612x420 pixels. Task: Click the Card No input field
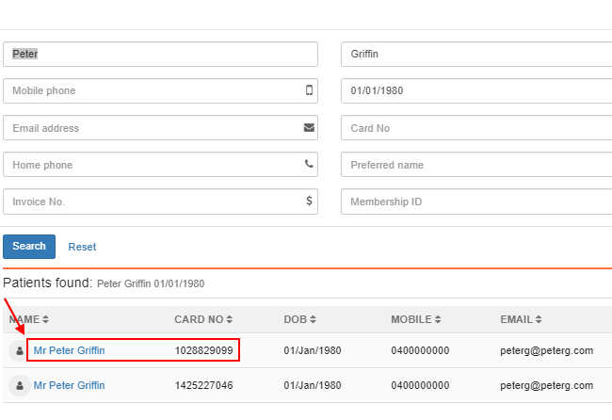tap(476, 128)
